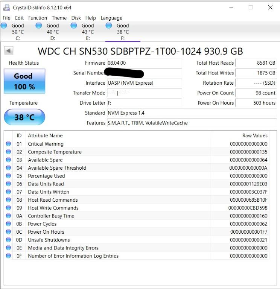Open the Help menu
The height and width of the screenshot is (289, 280).
tap(90, 18)
